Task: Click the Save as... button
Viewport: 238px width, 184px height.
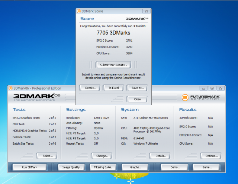Action: (137, 88)
